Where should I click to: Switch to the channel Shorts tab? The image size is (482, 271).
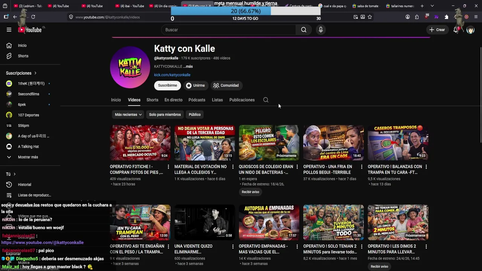153,100
